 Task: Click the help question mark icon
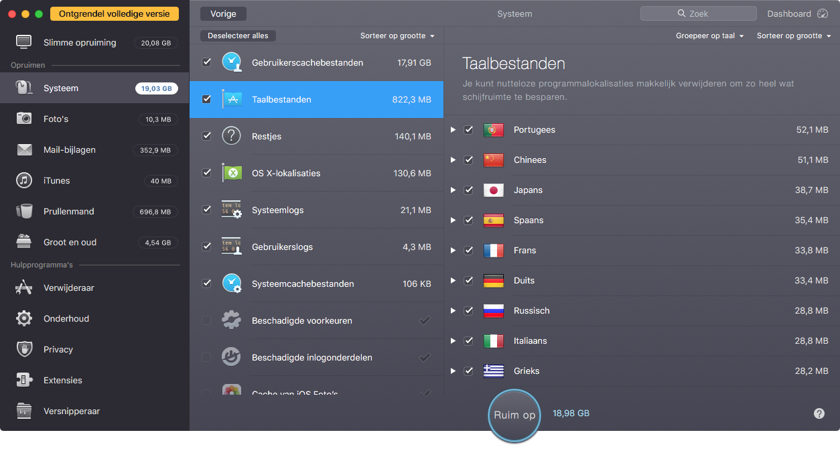tap(819, 413)
